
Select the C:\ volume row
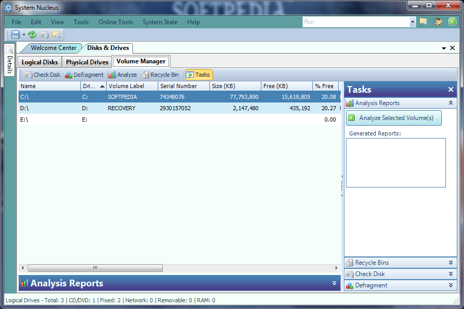click(179, 97)
